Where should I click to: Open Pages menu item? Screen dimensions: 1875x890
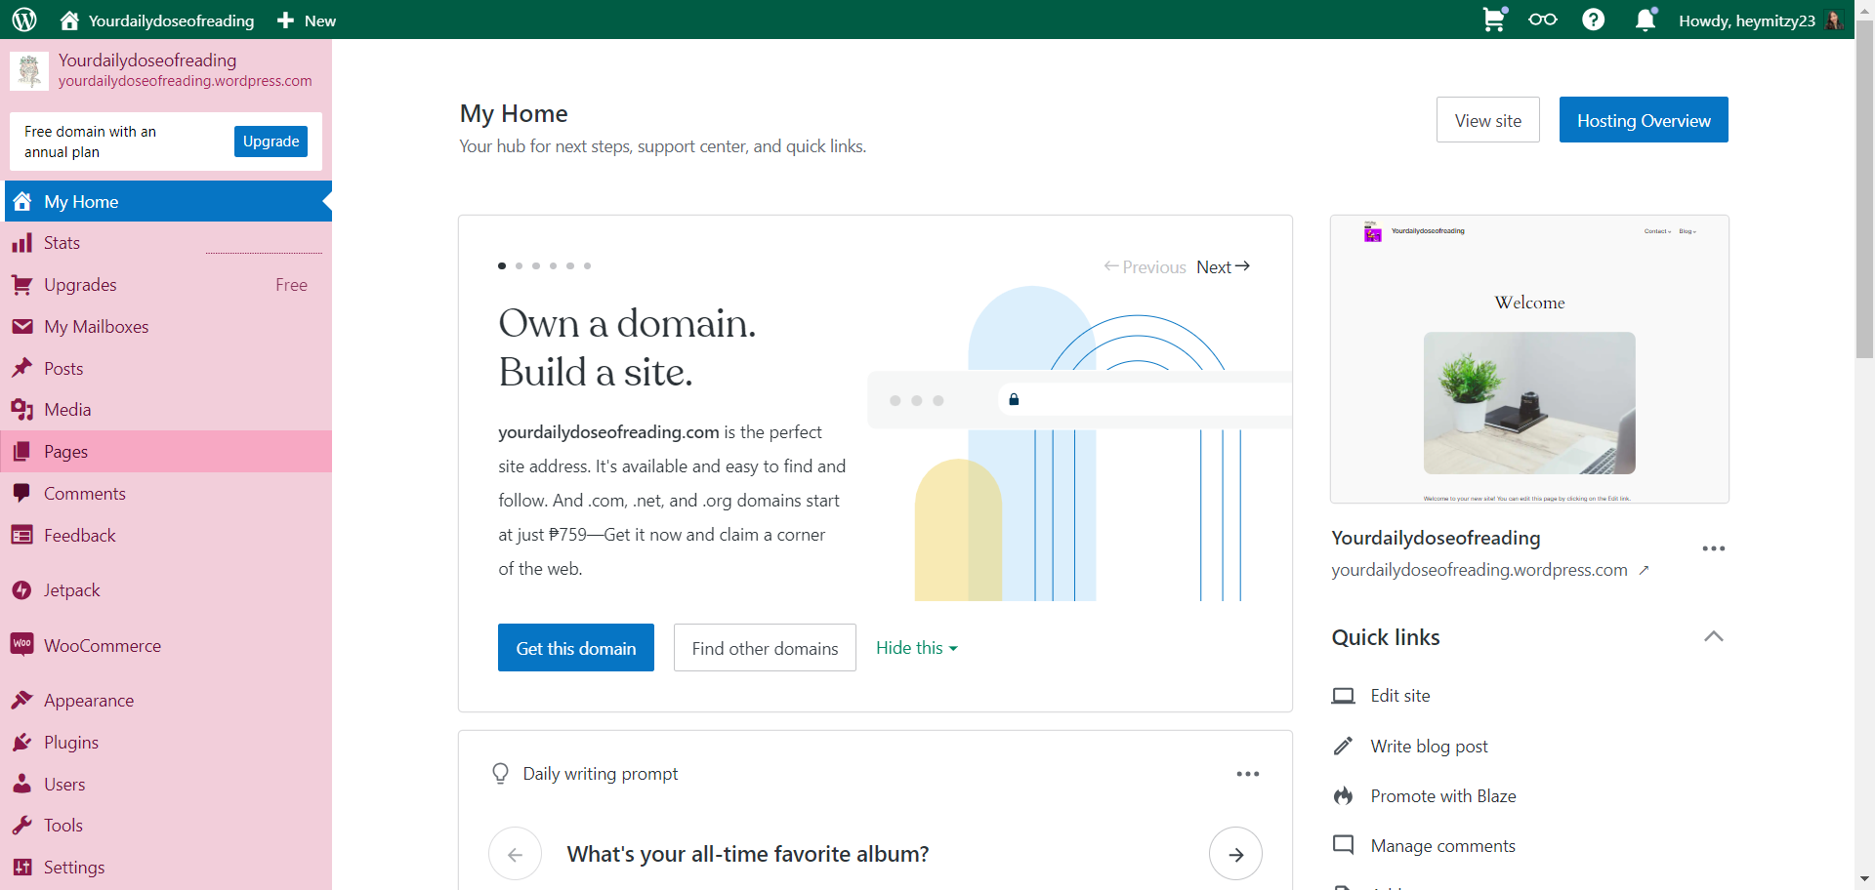pos(168,452)
